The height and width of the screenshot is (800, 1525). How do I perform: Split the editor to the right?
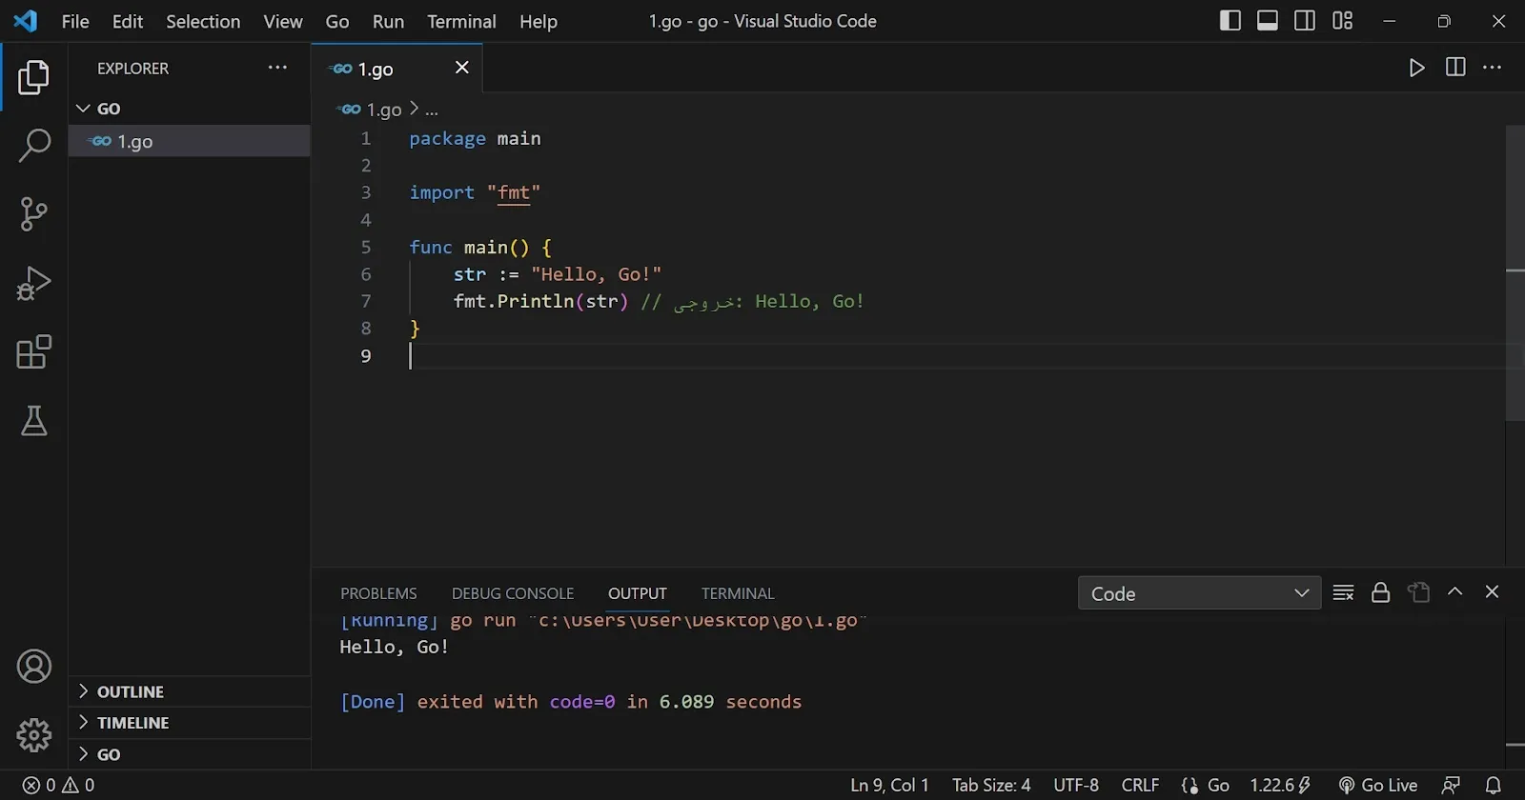point(1455,67)
